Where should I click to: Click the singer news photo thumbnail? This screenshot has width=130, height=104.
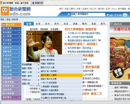(44, 46)
